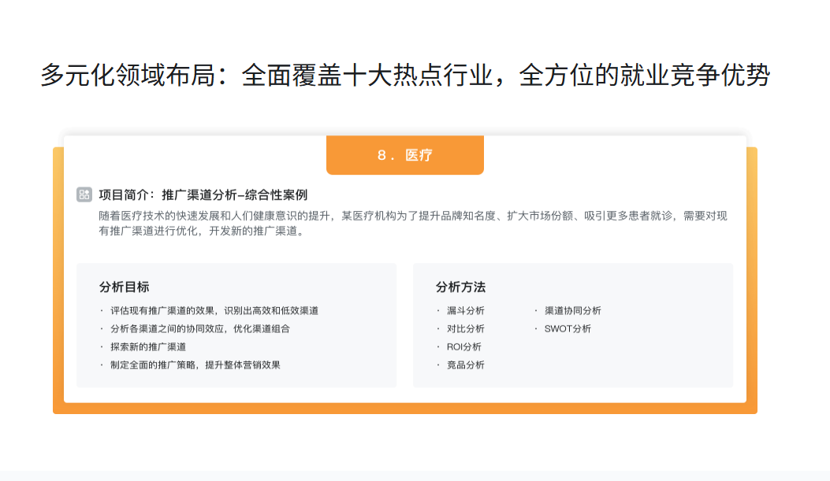This screenshot has height=481, width=830.
Task: Select the 竞品分析 method item
Action: [465, 364]
